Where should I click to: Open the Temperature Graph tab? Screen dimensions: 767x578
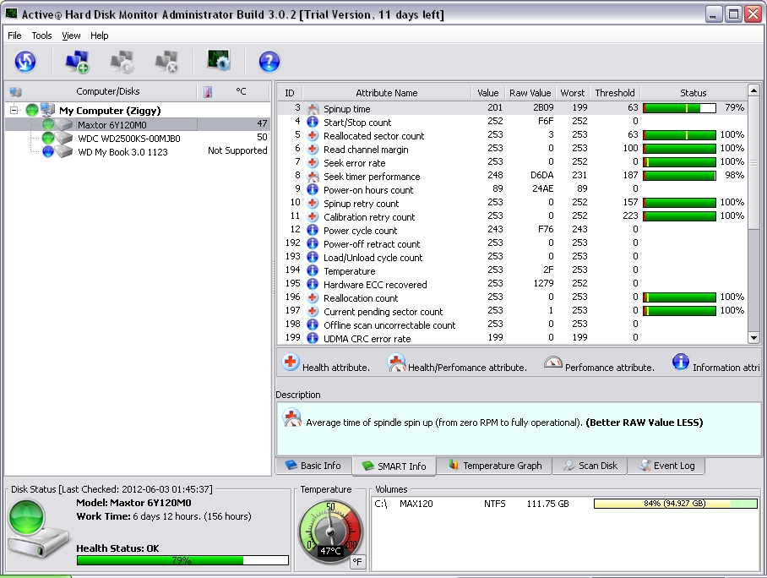494,466
